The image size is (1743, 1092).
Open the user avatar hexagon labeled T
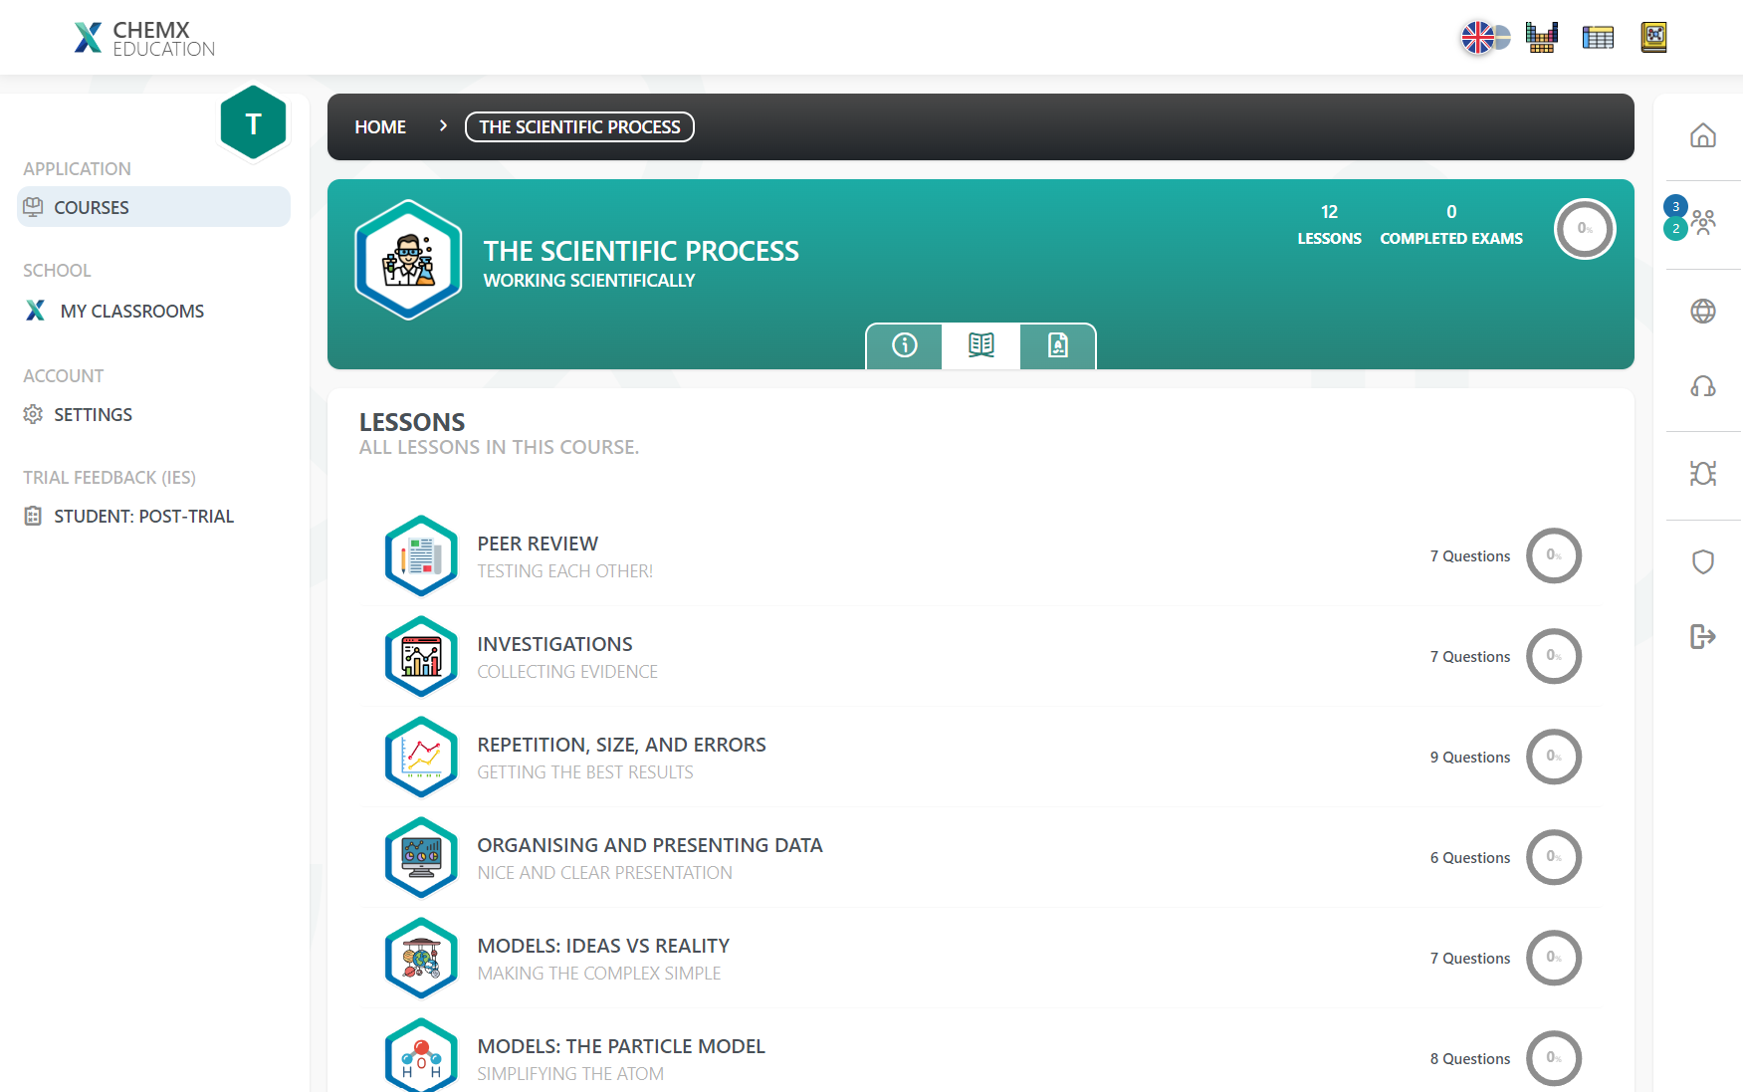point(253,122)
